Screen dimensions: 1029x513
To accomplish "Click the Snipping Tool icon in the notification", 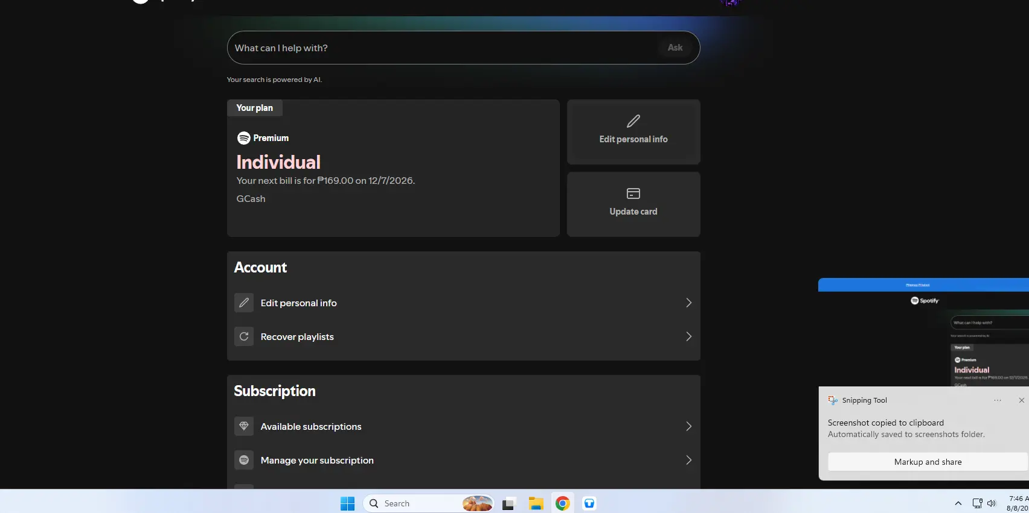I will 833,400.
